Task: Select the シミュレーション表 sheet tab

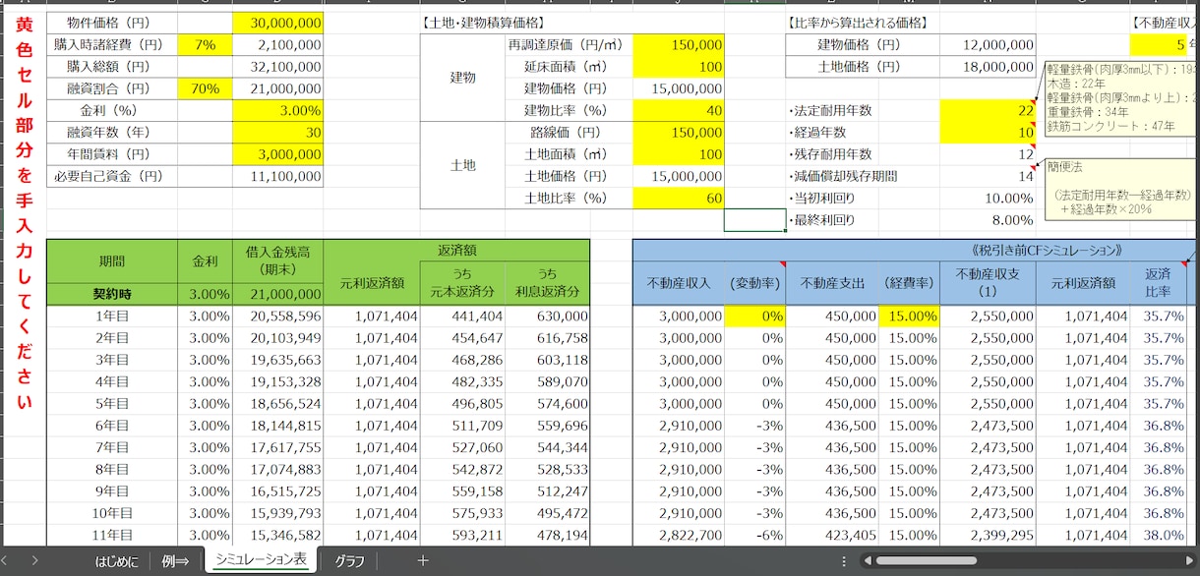Action: click(x=261, y=560)
